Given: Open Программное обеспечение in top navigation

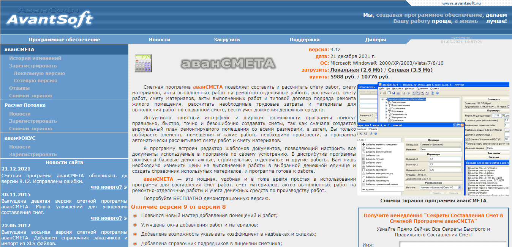Looking at the screenshot, I should tap(64, 39).
